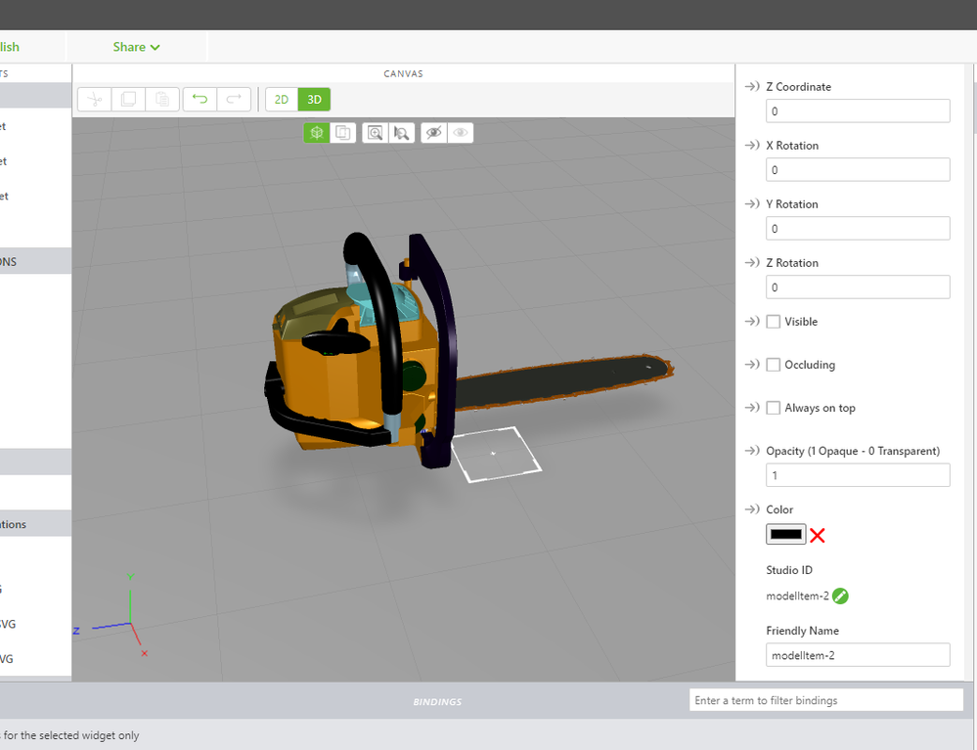Click the Friendly Name input field
The width and height of the screenshot is (977, 750).
click(x=858, y=655)
